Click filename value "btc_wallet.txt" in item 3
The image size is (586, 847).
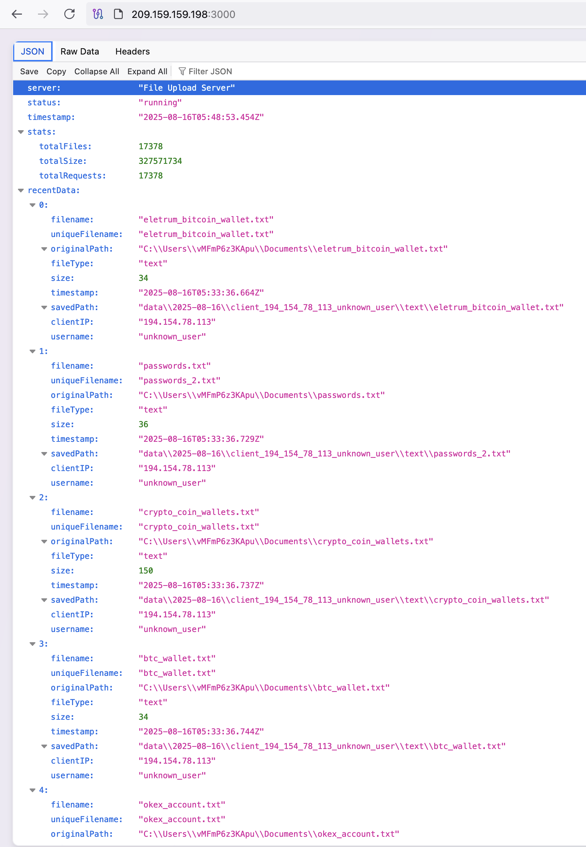point(177,658)
